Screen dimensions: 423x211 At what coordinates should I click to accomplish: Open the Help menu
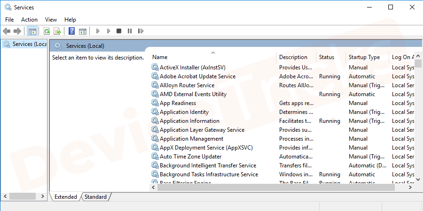(70, 20)
